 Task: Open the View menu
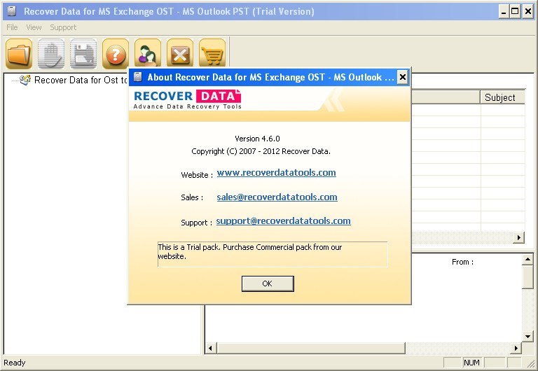click(34, 27)
